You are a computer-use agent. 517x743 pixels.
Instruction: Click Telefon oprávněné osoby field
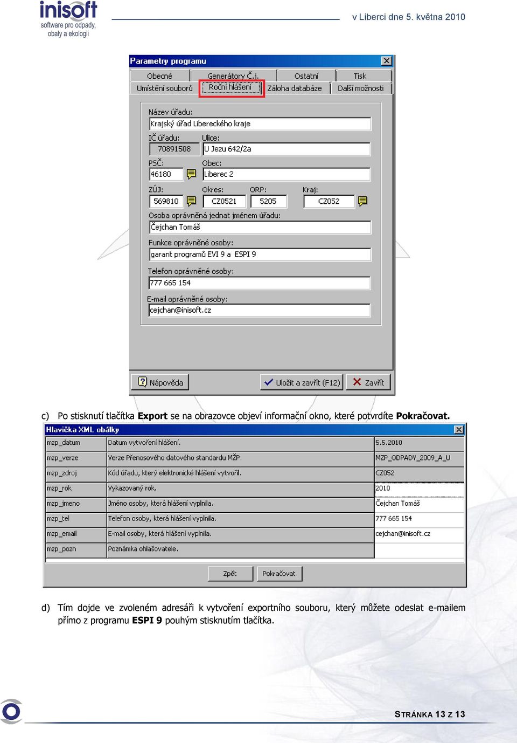tap(260, 283)
